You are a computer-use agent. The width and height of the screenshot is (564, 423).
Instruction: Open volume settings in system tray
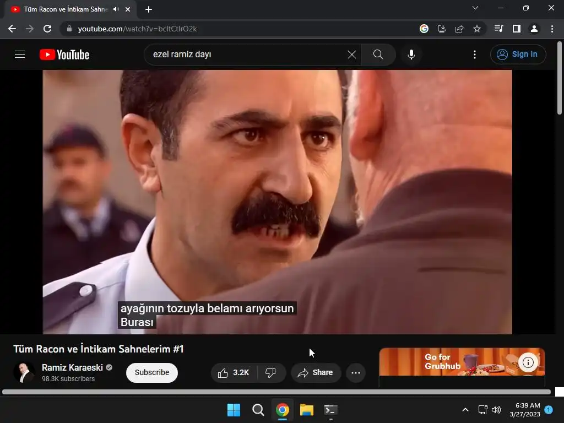point(496,410)
